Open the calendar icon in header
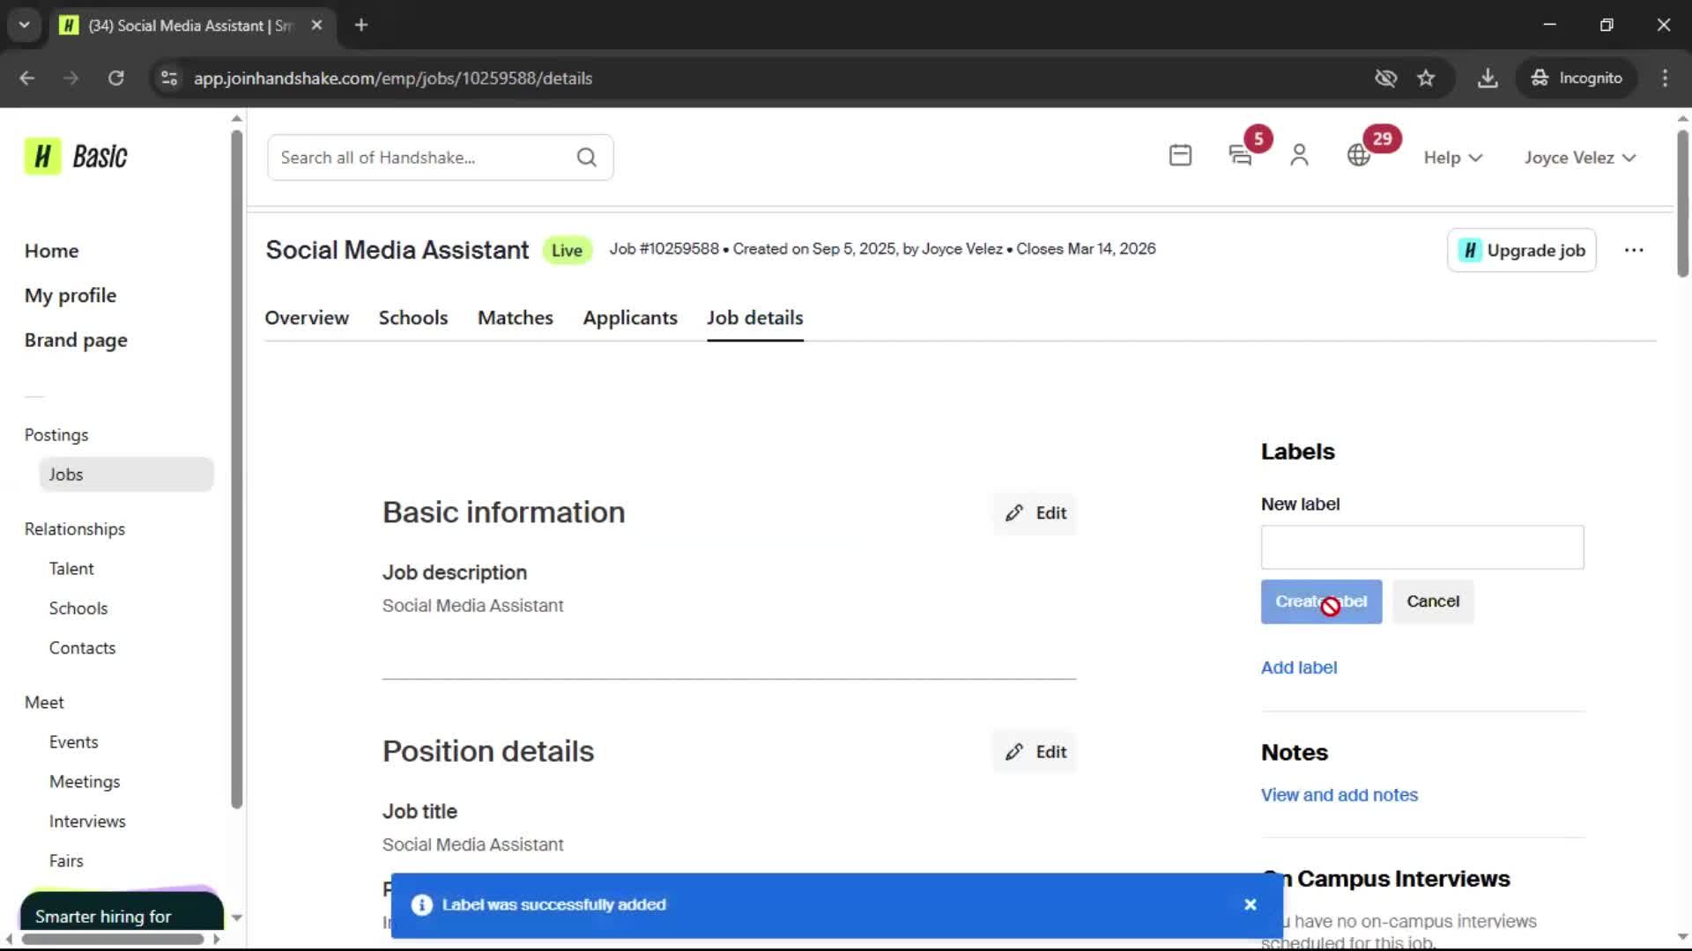Viewport: 1692px width, 951px height. [1180, 156]
